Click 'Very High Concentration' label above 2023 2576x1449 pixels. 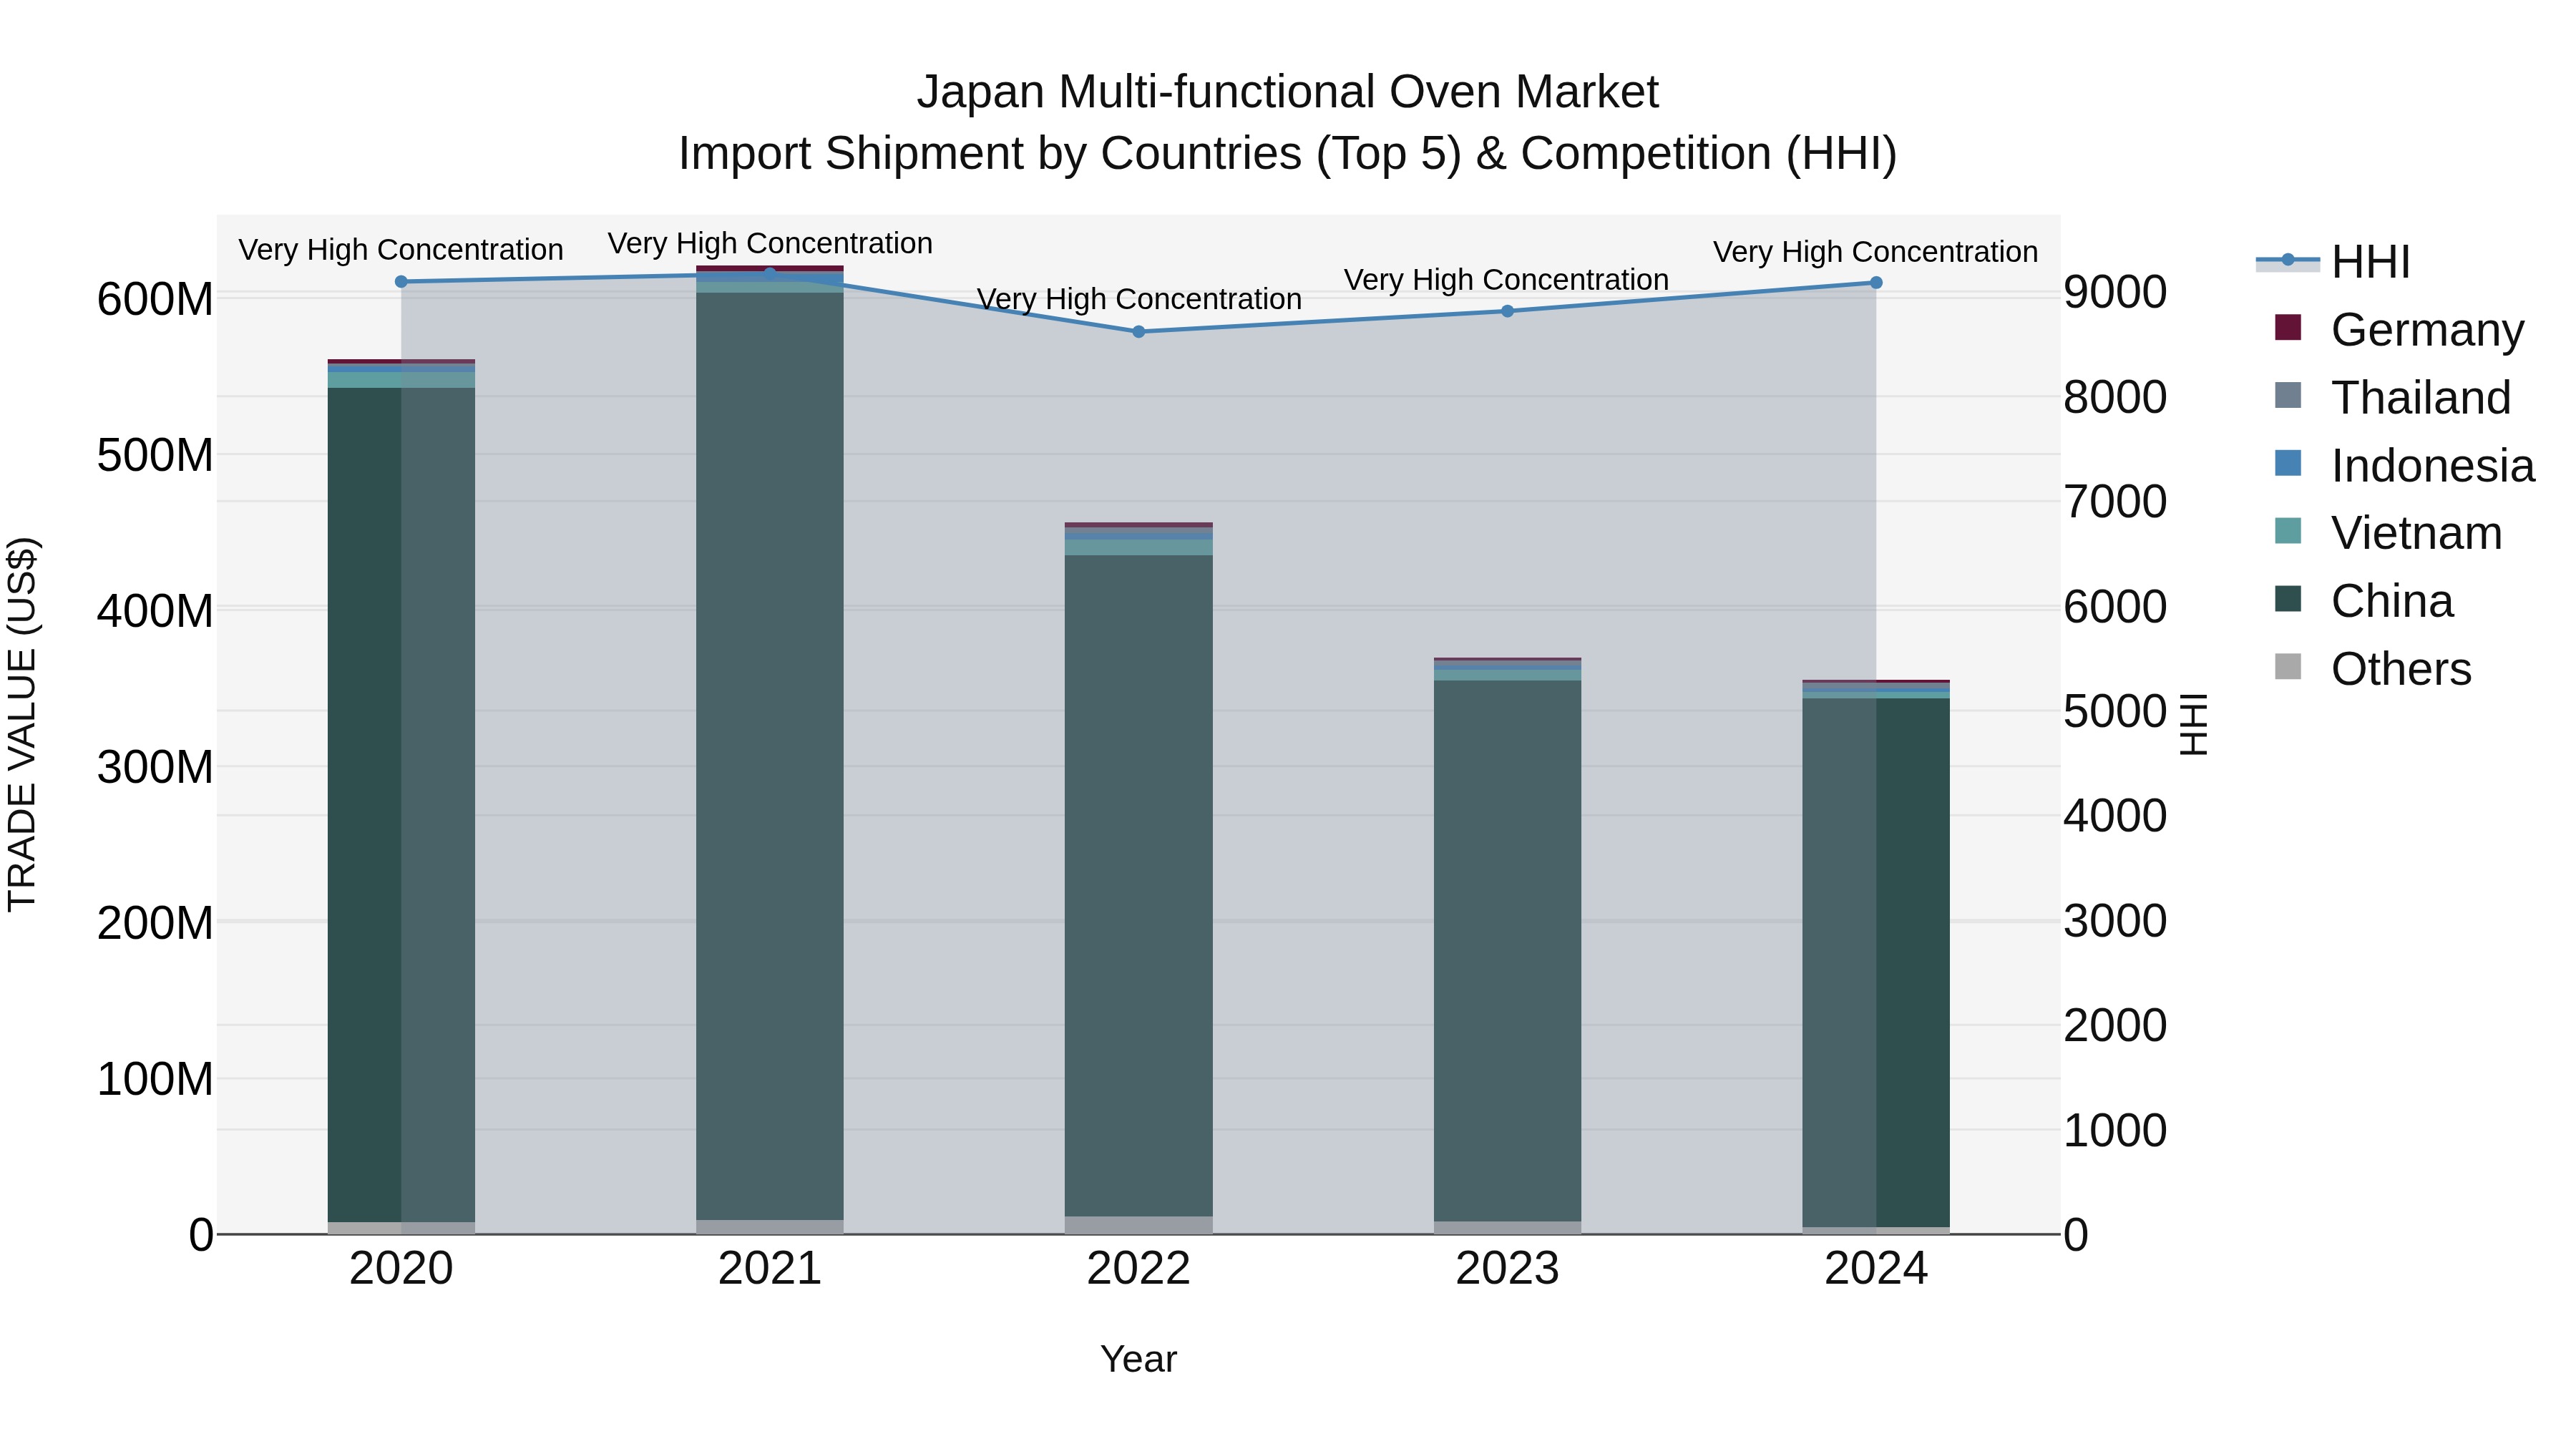1506,279
